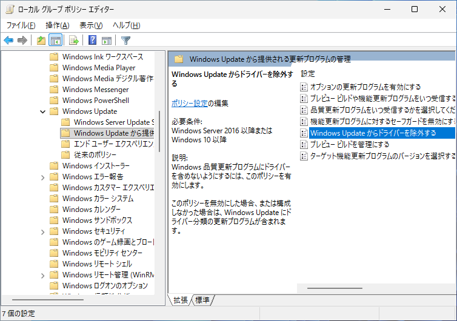The width and height of the screenshot is (457, 321).
Task: Click the Filter funnel toolbar icon
Action: point(125,40)
